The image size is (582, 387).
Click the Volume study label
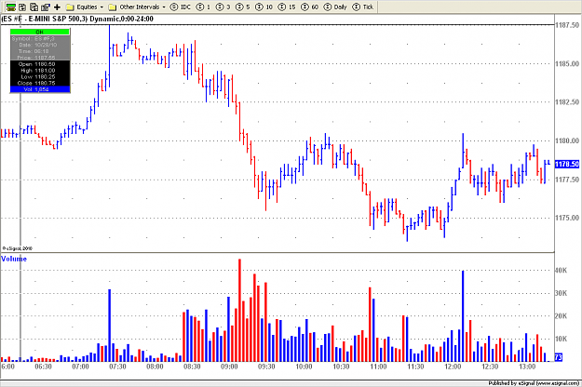pos(14,259)
